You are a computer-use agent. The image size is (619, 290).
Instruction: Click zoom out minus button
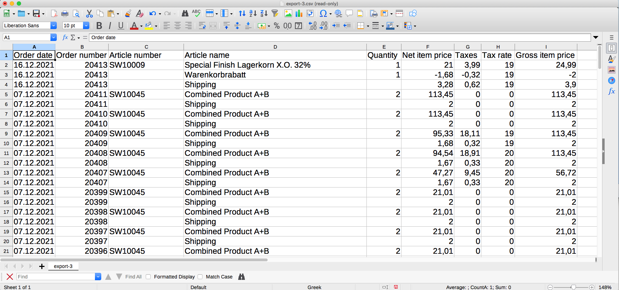550,287
